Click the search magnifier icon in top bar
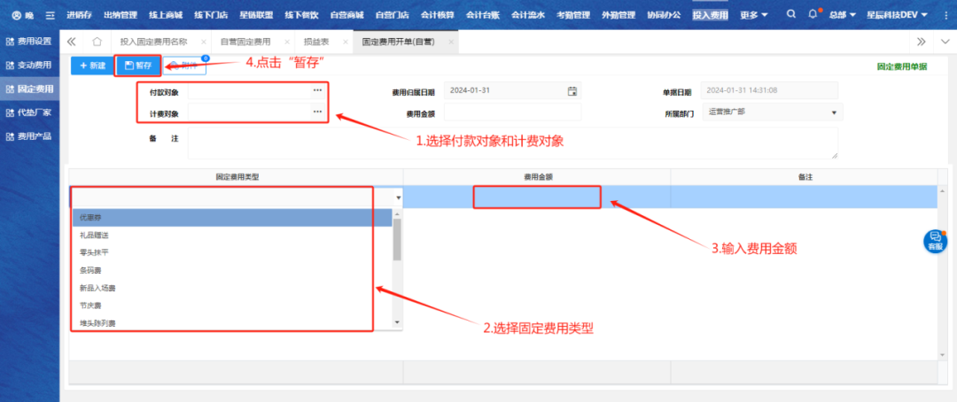The width and height of the screenshot is (957, 402). click(791, 15)
